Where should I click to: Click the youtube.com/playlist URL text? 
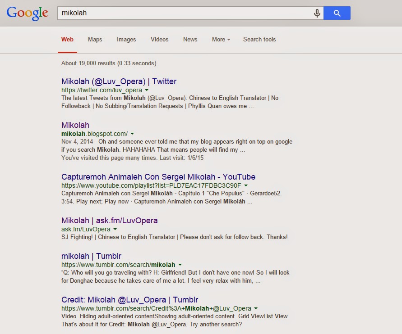(151, 185)
